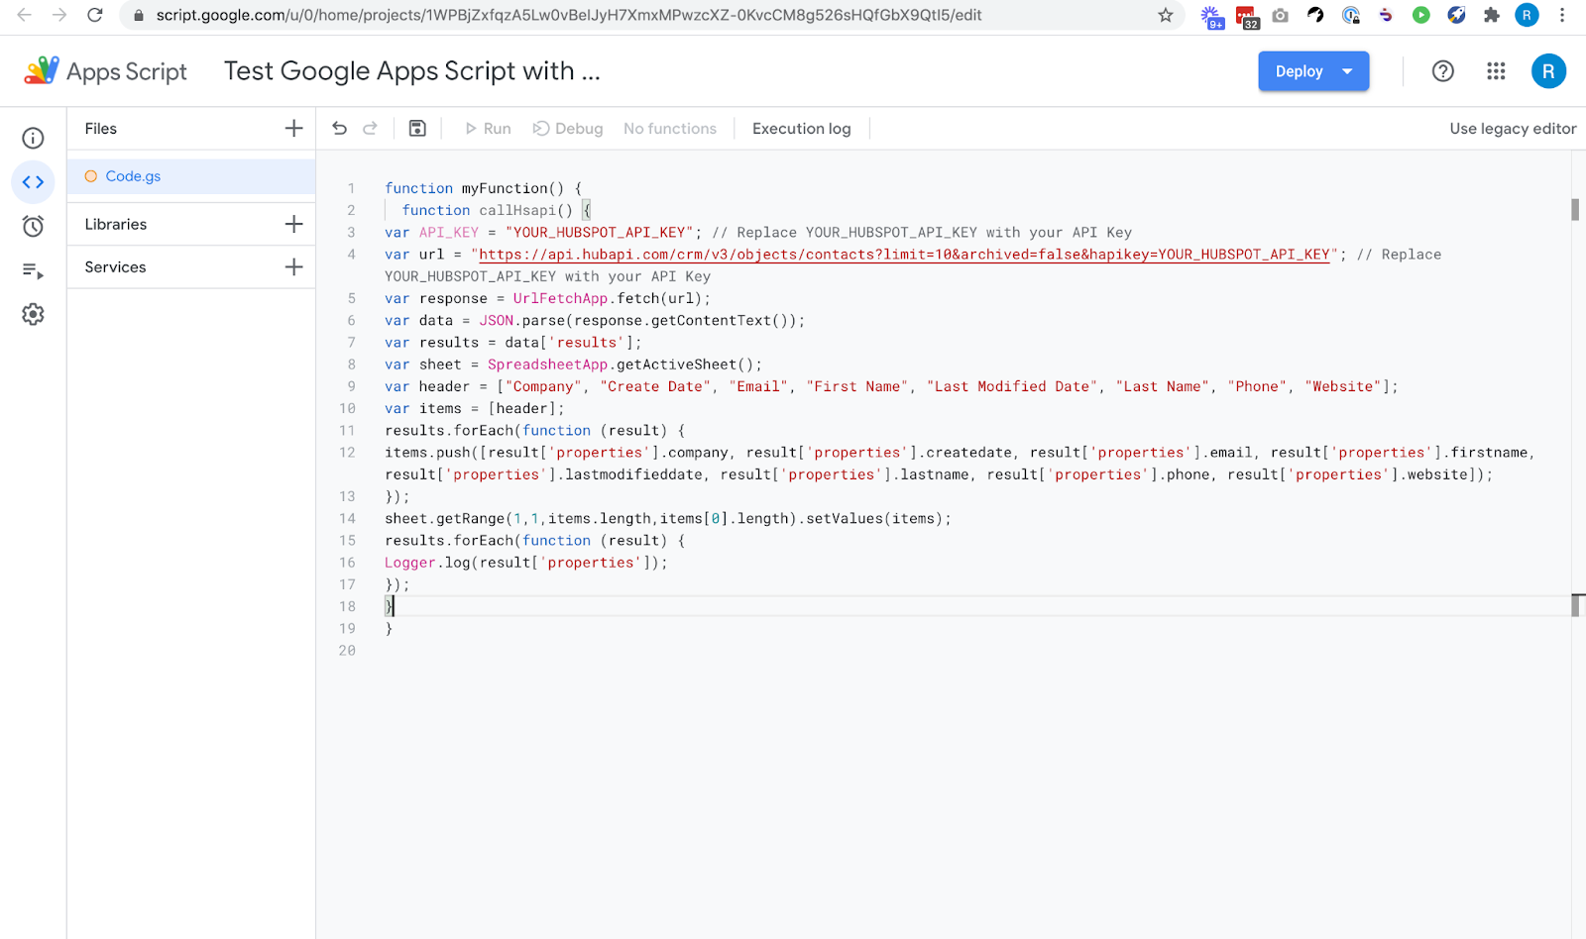Add a new file with the Files plus
1586x939 pixels.
[293, 129]
